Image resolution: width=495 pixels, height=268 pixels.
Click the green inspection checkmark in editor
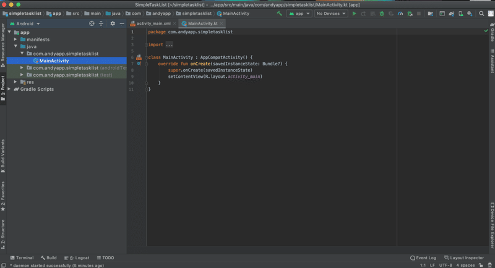tap(486, 30)
